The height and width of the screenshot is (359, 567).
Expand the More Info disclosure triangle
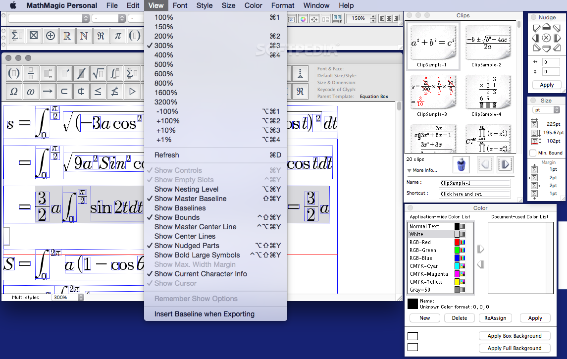pos(409,170)
